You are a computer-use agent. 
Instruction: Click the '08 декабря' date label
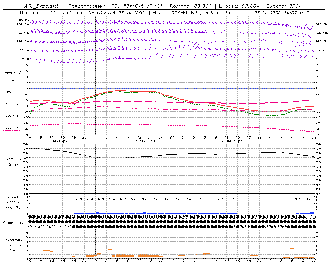[231, 141]
